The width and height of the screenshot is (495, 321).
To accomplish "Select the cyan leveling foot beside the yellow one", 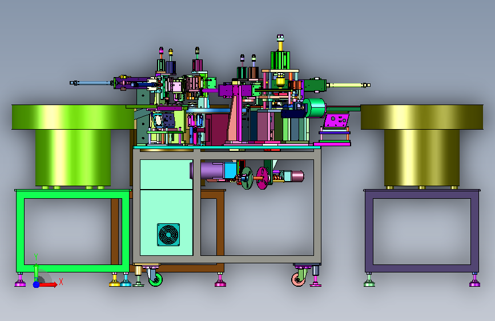I will point(126,280).
